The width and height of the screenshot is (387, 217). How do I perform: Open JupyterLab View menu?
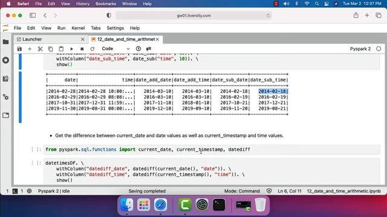[x=46, y=28]
